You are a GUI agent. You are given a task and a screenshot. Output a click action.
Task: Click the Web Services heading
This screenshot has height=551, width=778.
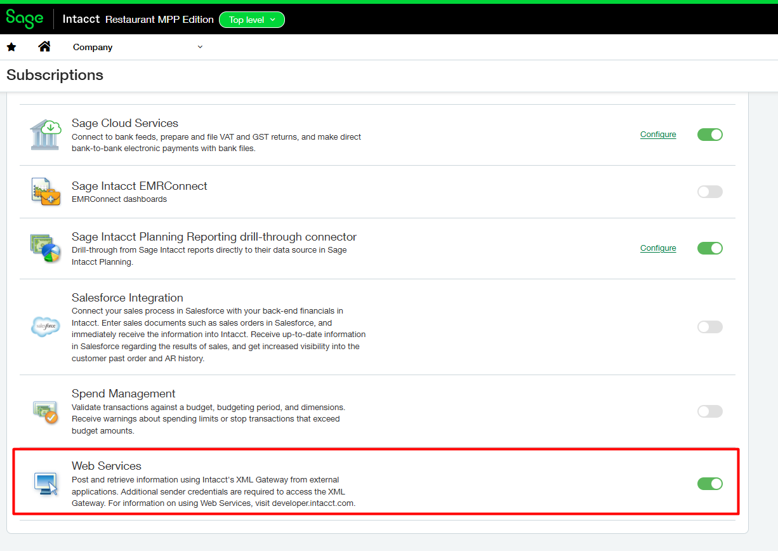tap(107, 466)
